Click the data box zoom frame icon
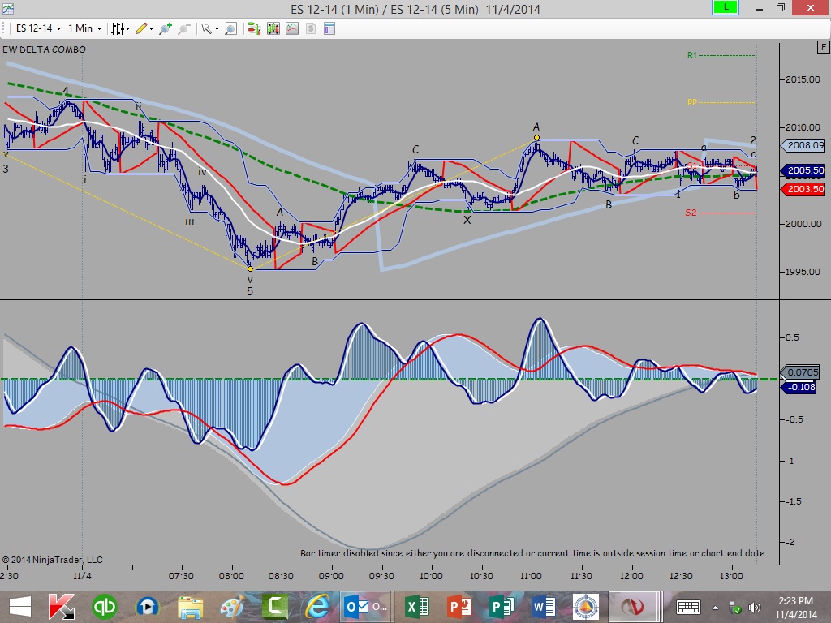The height and width of the screenshot is (623, 831). (x=230, y=28)
